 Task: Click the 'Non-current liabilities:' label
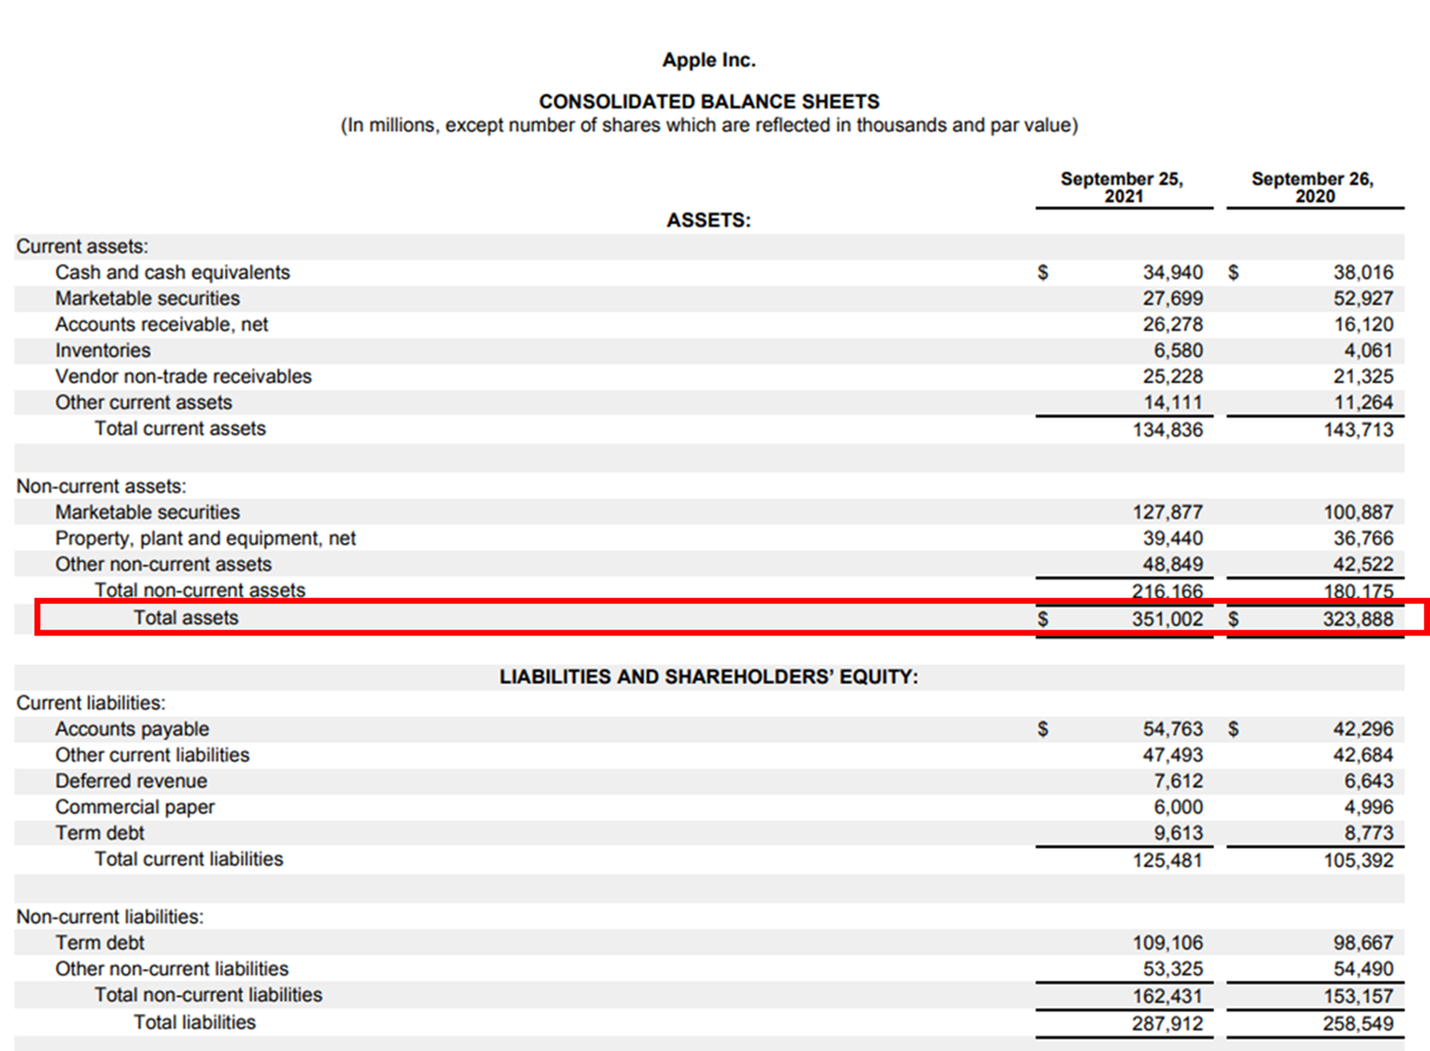110,917
